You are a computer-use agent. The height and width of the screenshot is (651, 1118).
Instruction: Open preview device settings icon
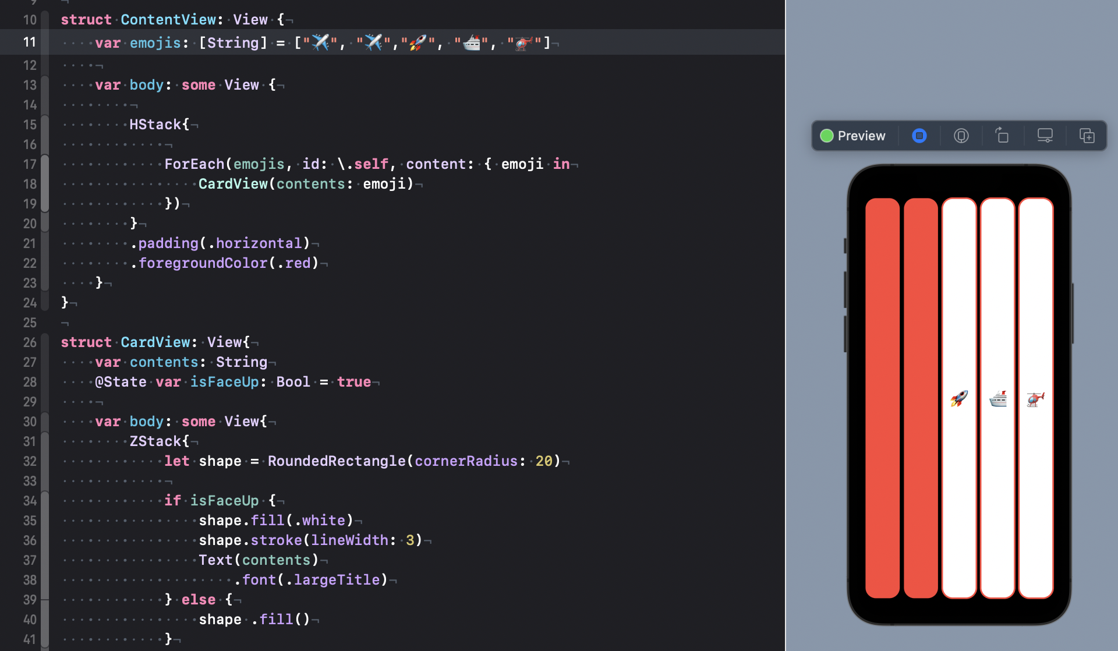[1045, 136]
